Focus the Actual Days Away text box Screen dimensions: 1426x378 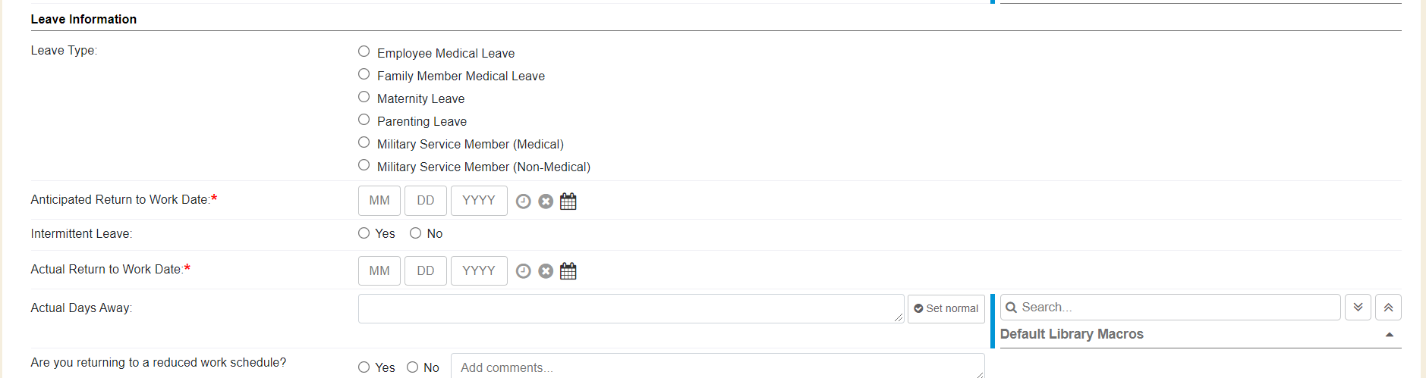(630, 309)
